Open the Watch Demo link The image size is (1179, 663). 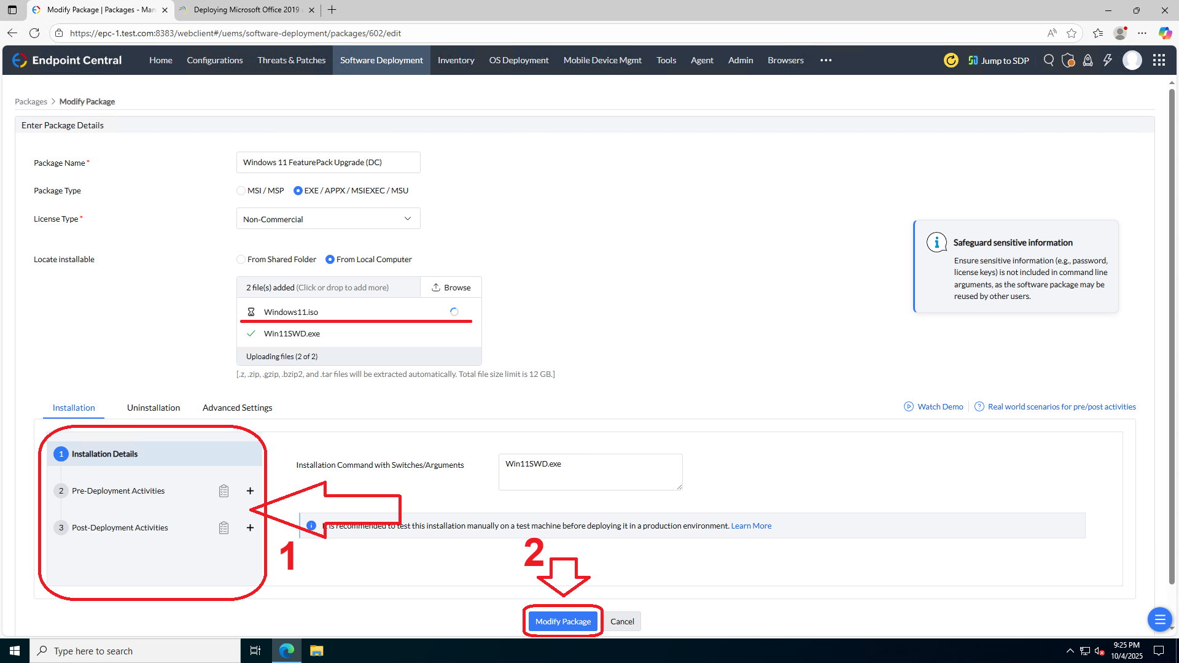(x=934, y=406)
